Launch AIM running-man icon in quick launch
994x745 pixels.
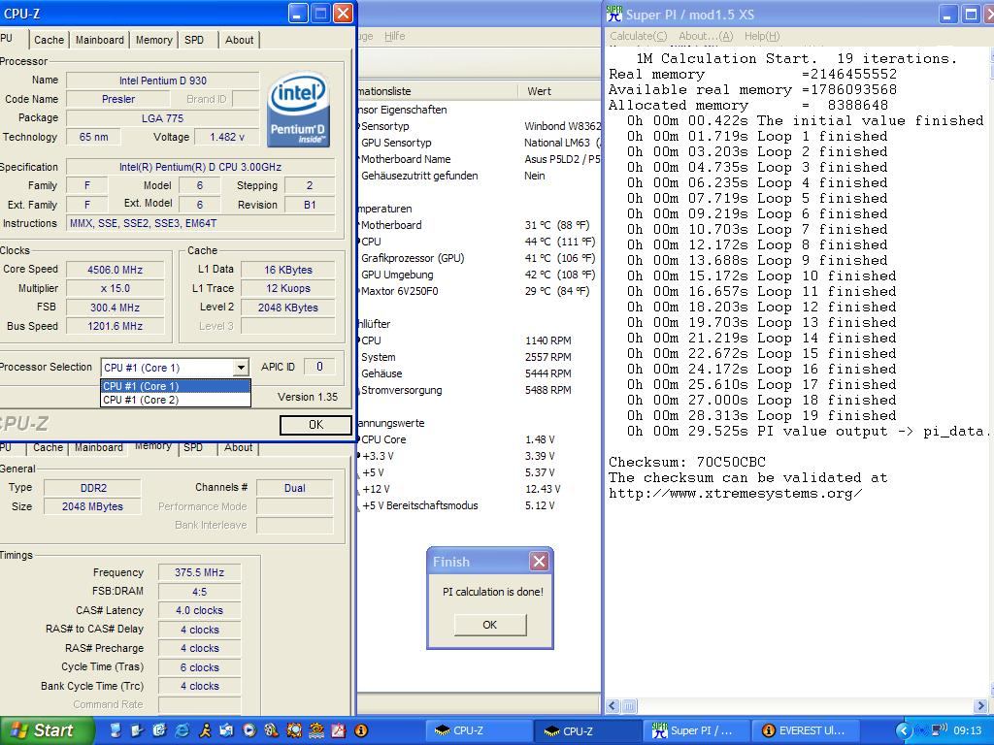click(x=205, y=730)
